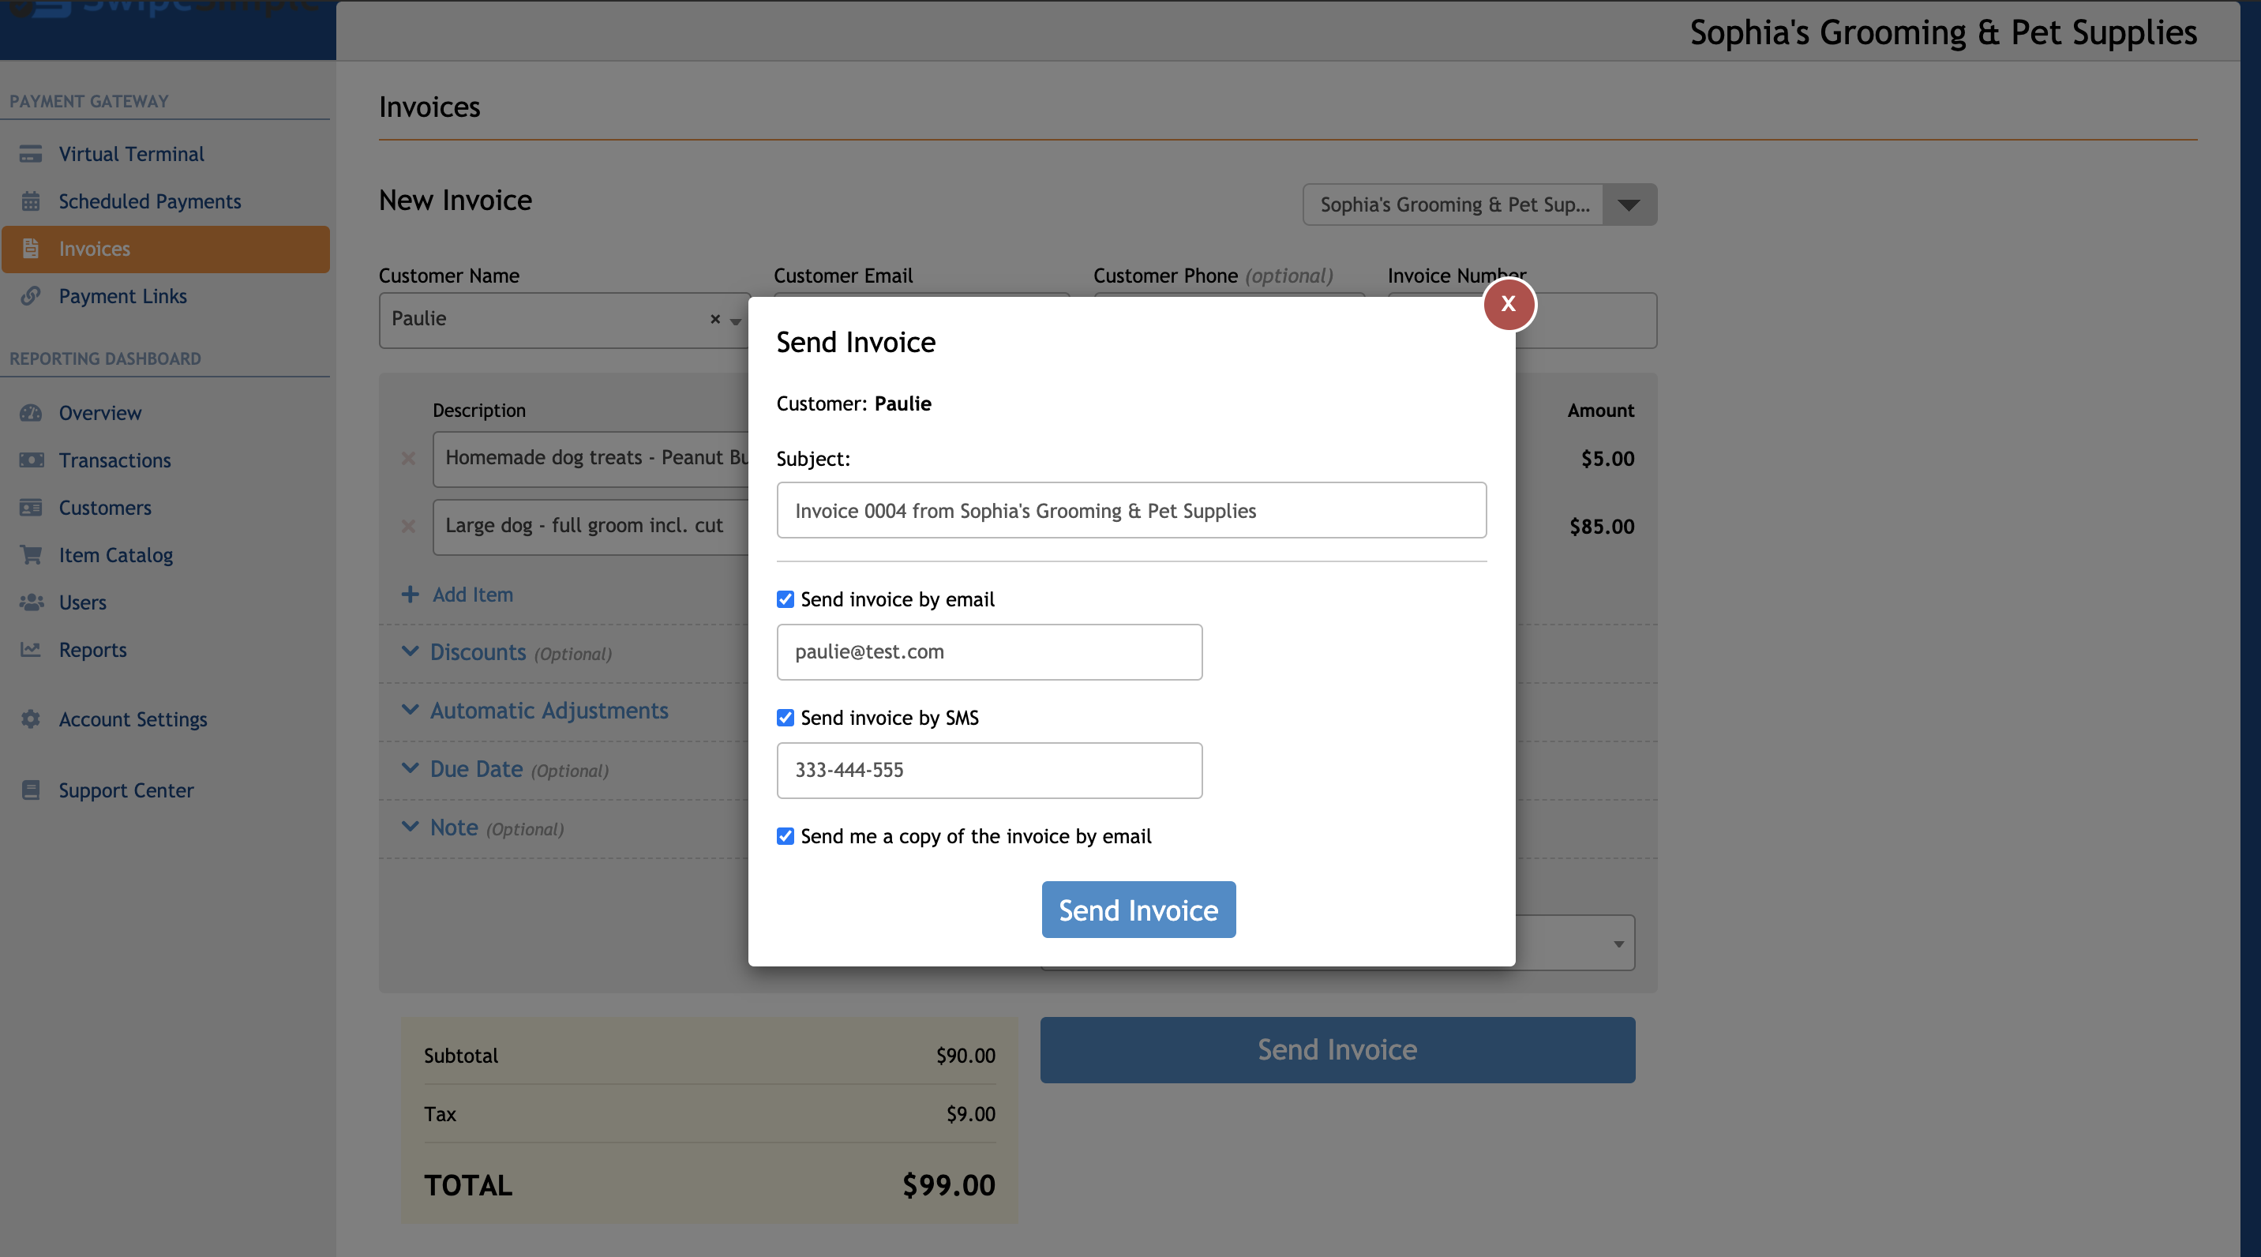Open the Overview dashboard page
This screenshot has width=2261, height=1257.
click(x=100, y=413)
